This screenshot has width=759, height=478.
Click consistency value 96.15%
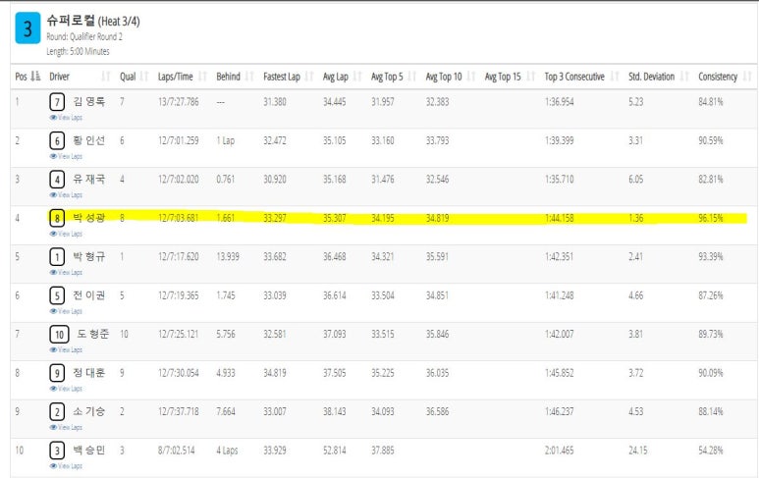pos(711,218)
